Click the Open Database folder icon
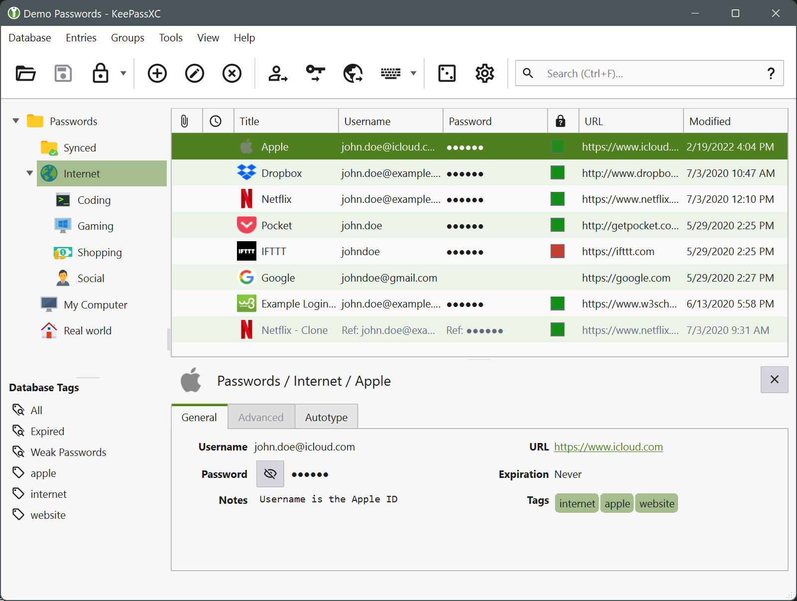The height and width of the screenshot is (601, 797). click(25, 74)
